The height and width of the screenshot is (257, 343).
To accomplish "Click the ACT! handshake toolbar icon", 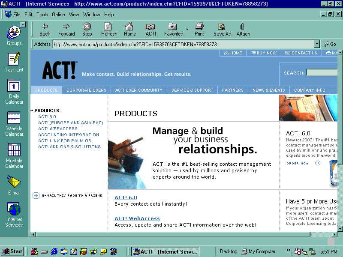I will 151,30.
